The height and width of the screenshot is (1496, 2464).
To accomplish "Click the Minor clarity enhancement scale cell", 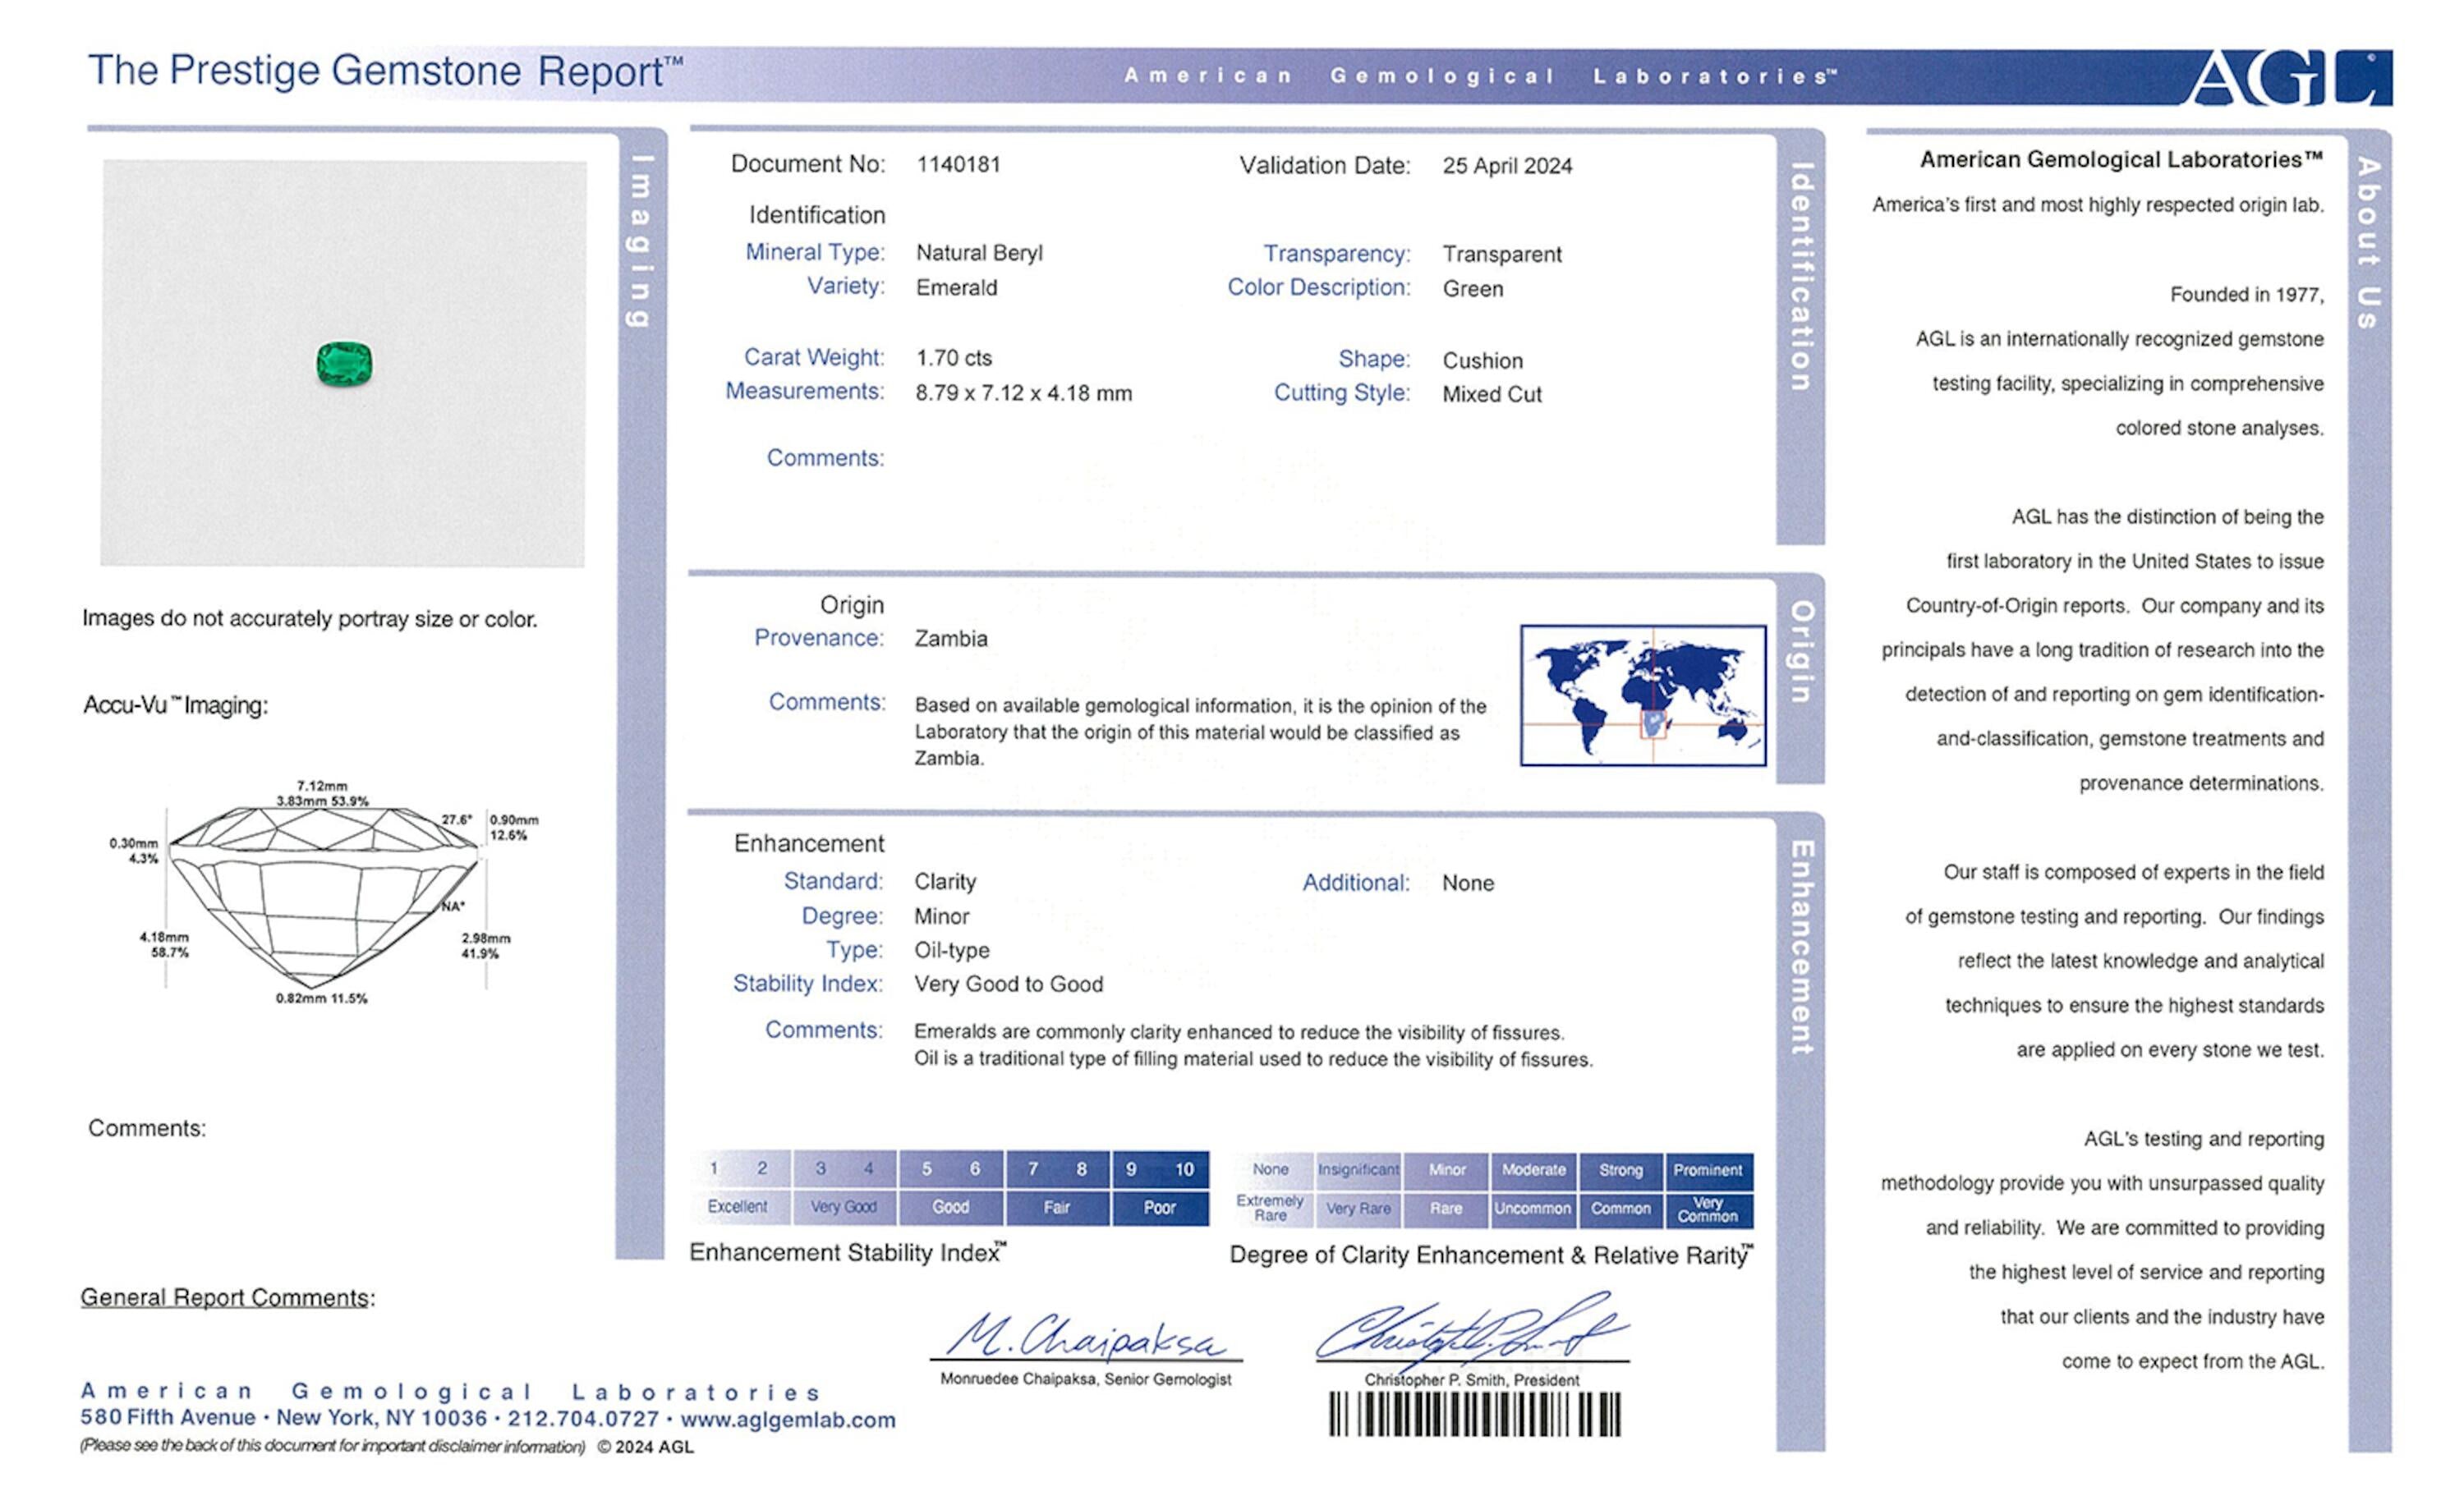I will tap(1446, 1169).
